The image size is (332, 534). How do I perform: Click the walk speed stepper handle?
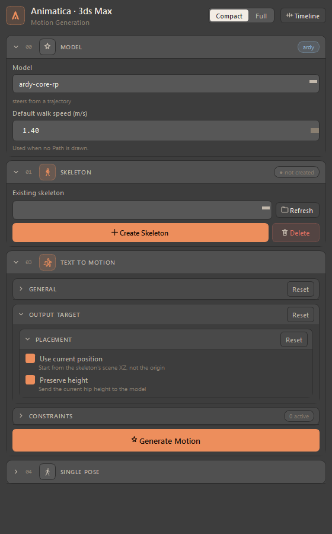tap(315, 131)
